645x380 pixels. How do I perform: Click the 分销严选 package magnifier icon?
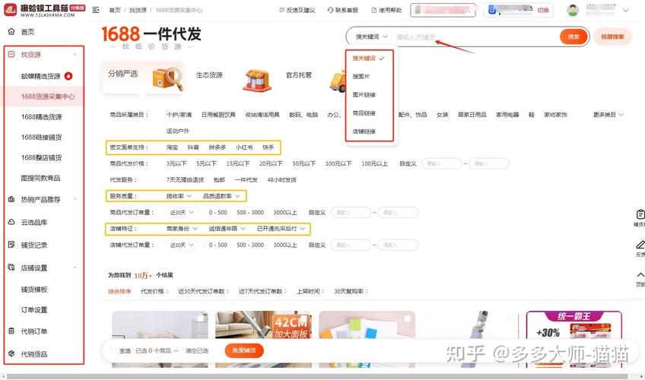click(x=167, y=78)
